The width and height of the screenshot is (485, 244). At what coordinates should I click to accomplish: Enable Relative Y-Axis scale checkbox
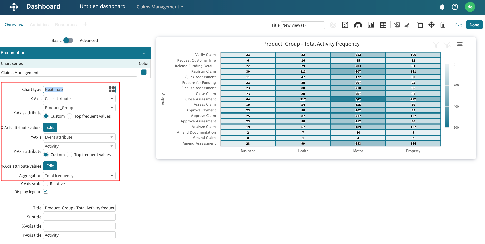pos(46,184)
